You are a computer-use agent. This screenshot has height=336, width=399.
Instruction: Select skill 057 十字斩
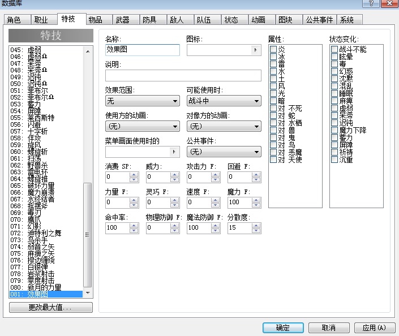[x=46, y=131]
